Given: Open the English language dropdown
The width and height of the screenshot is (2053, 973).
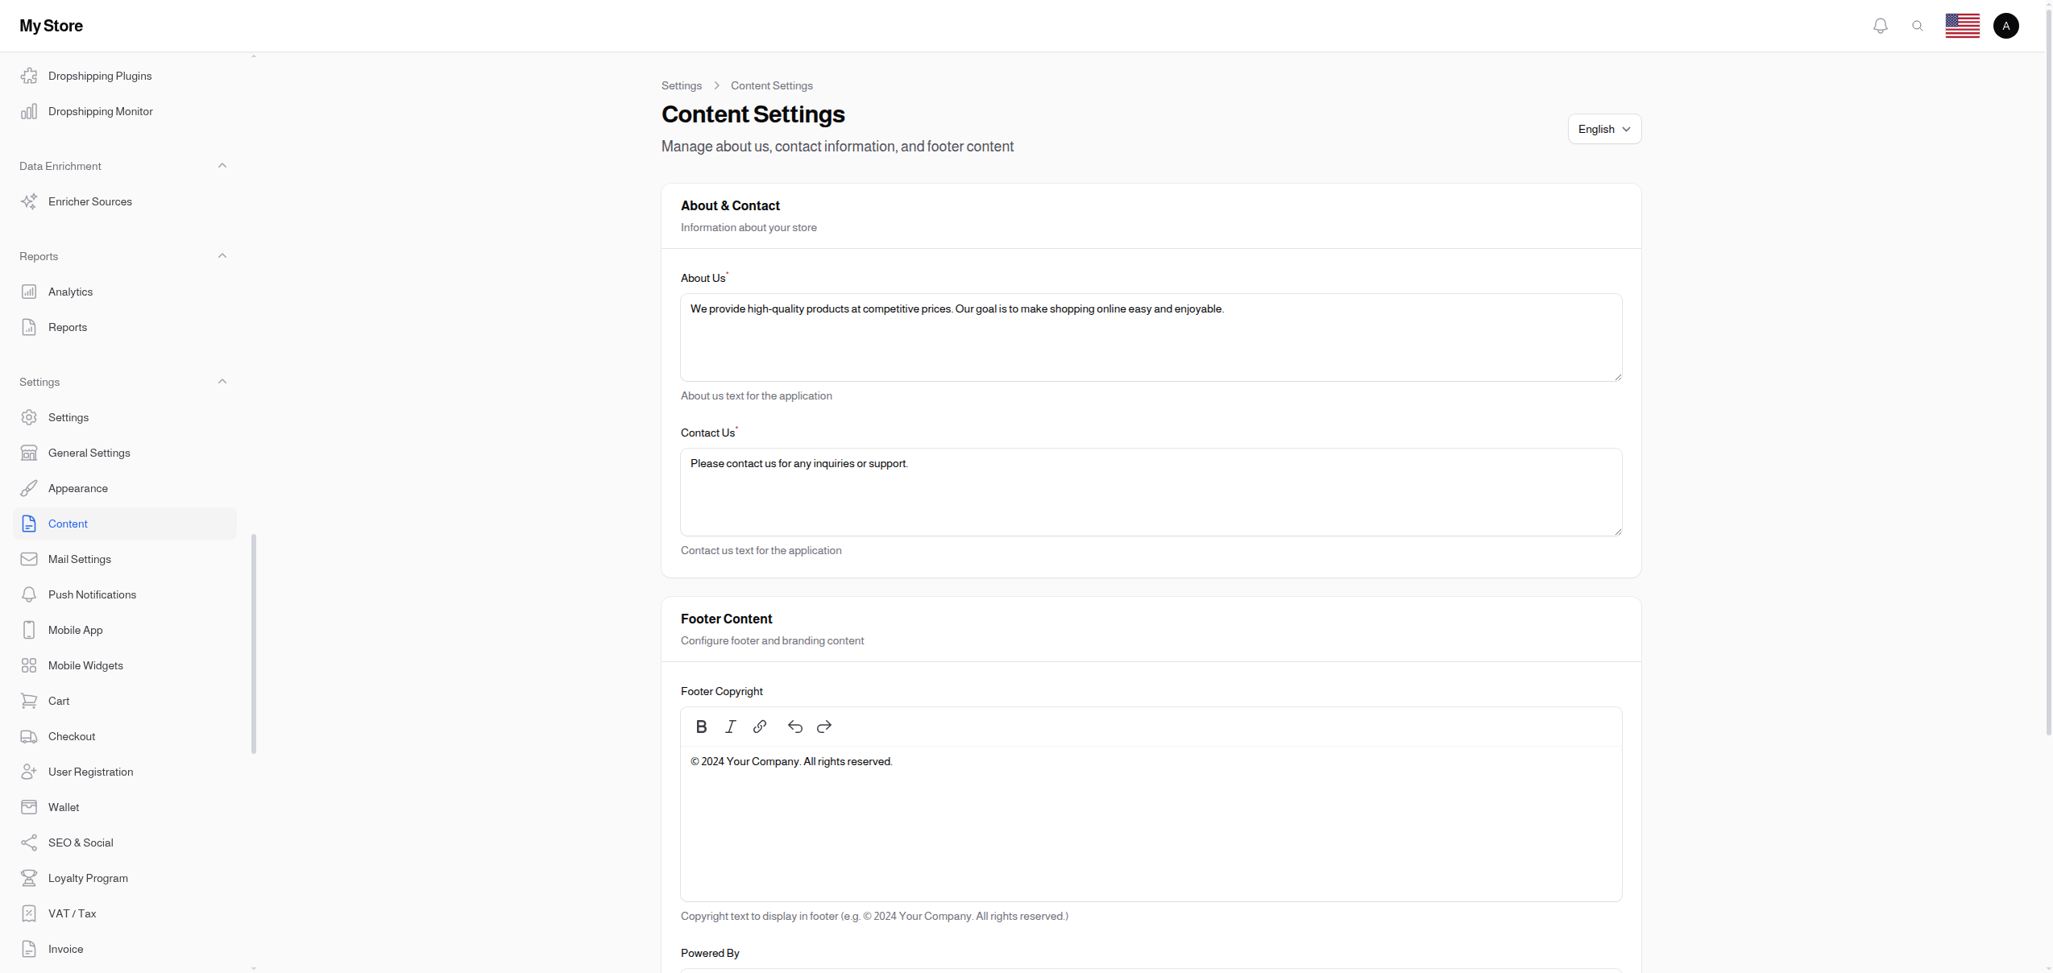Looking at the screenshot, I should [1603, 129].
